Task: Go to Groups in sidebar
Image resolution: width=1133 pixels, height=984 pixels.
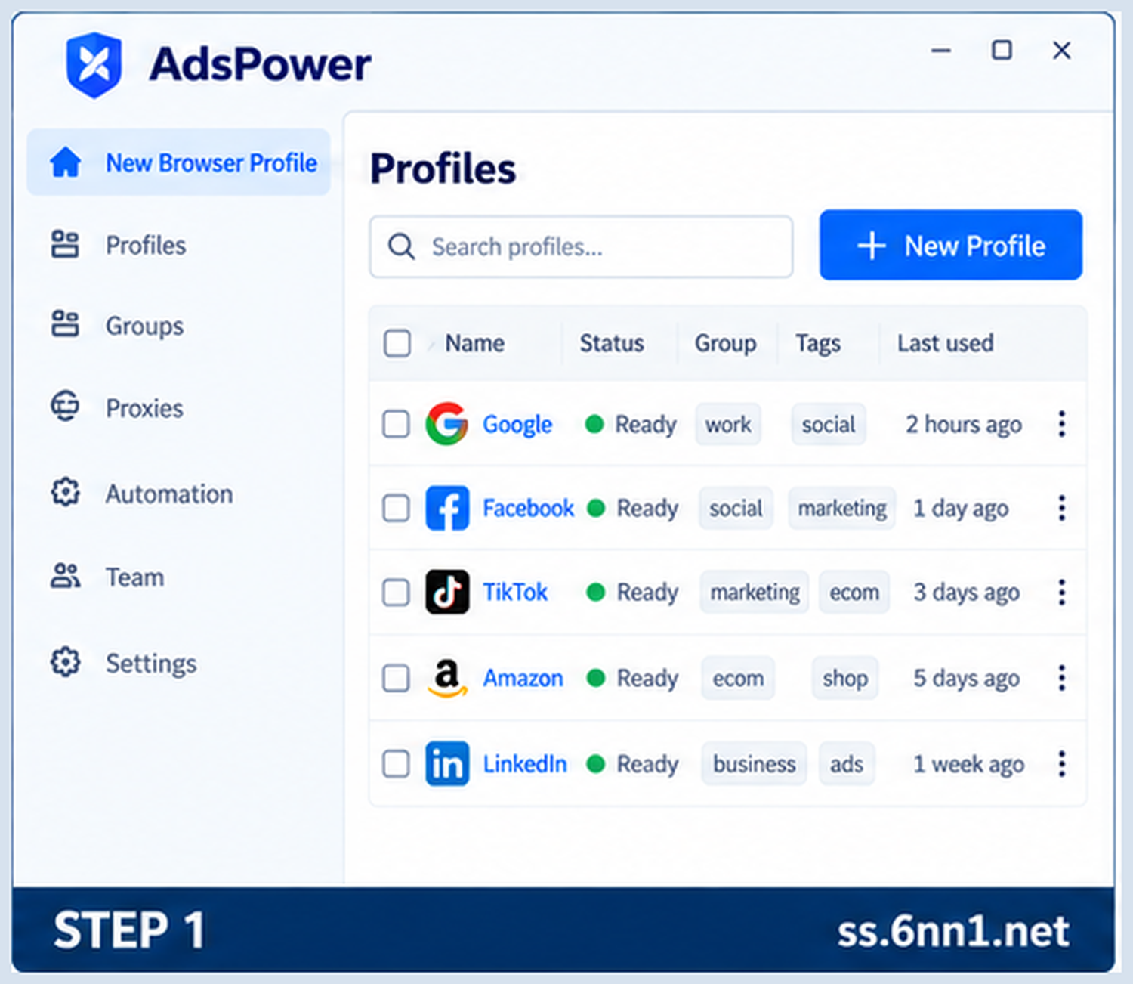Action: coord(144,326)
